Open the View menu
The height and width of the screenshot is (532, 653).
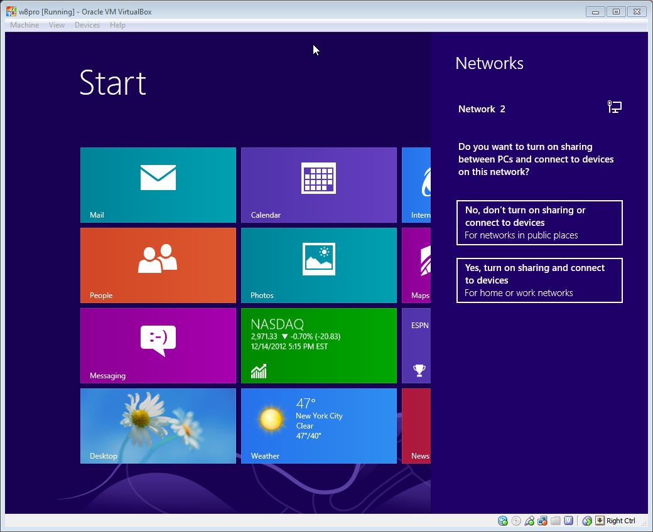pyautogui.click(x=57, y=25)
